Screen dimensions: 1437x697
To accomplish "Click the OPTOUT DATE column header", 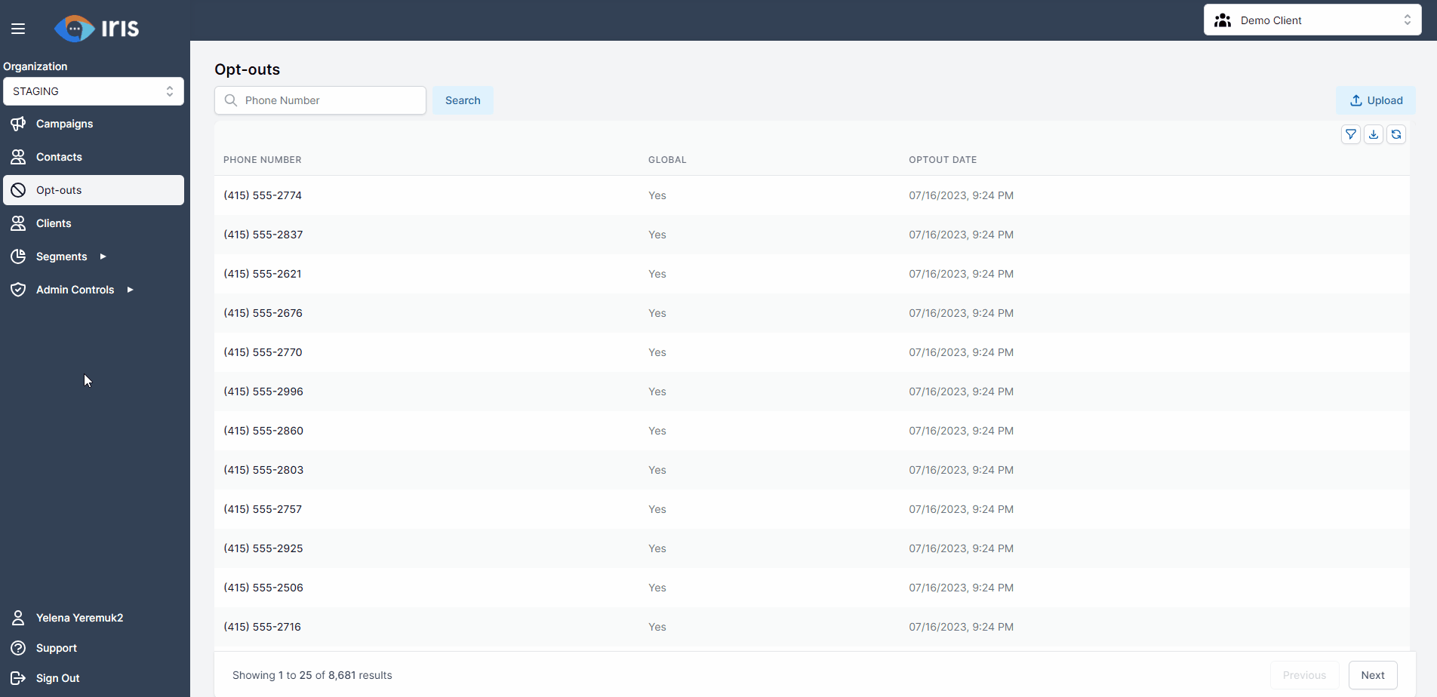I will tap(943, 160).
